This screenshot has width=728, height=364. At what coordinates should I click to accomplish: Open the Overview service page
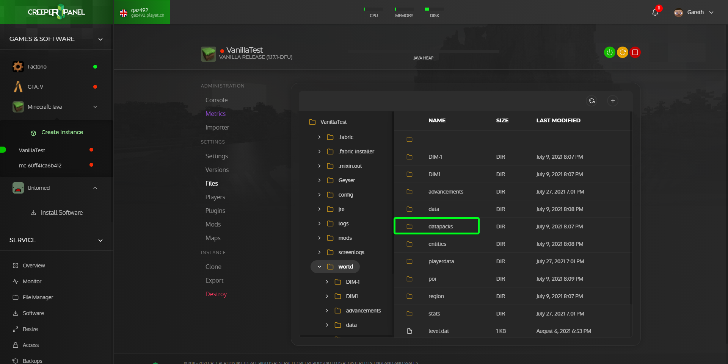[34, 266]
